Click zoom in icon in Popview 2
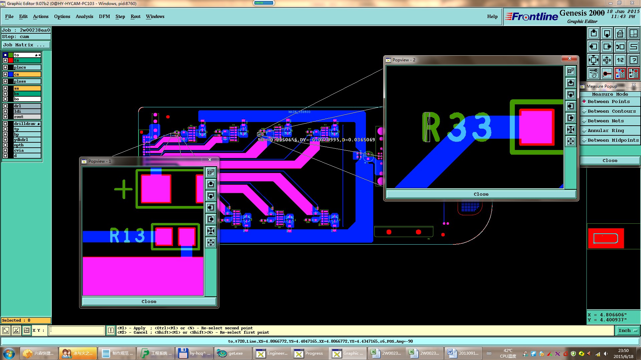The image size is (641, 360). click(x=571, y=129)
